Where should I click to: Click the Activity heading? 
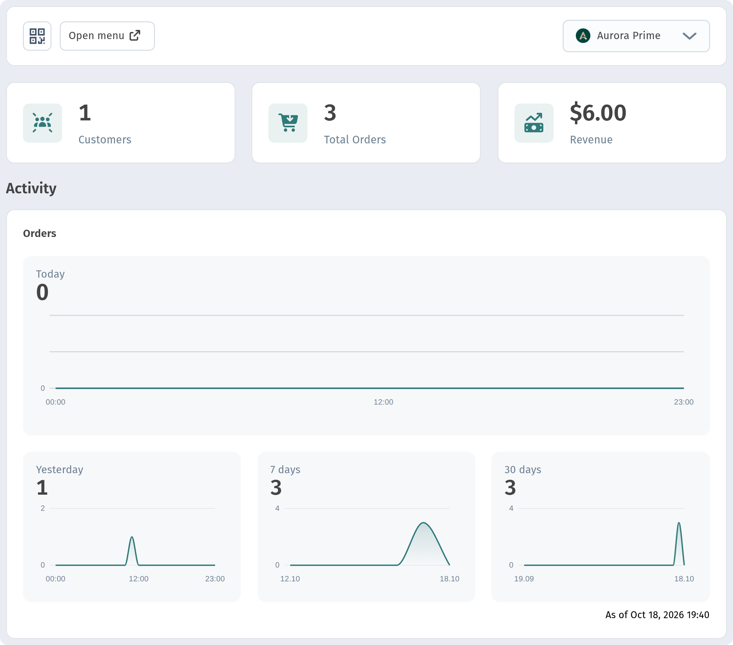click(31, 188)
